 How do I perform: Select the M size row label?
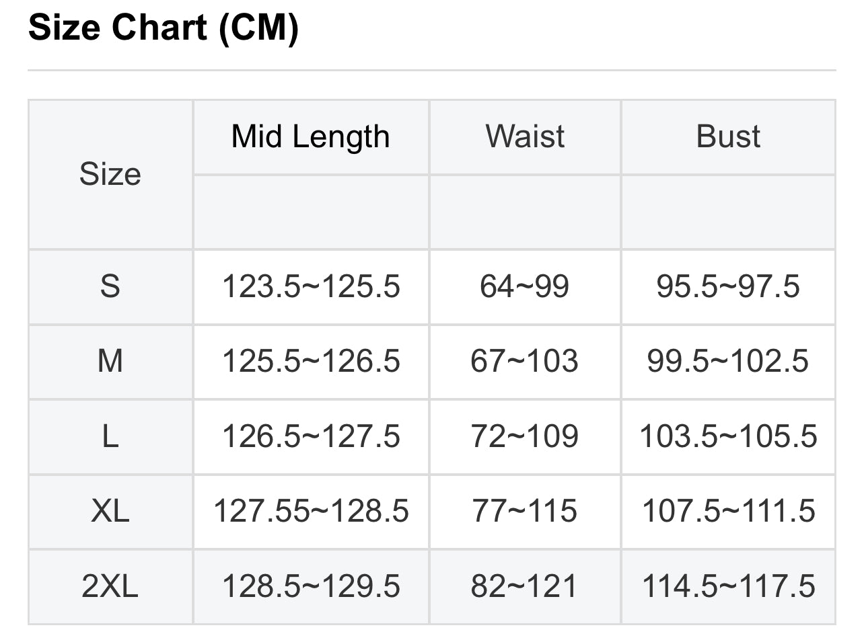coord(110,361)
